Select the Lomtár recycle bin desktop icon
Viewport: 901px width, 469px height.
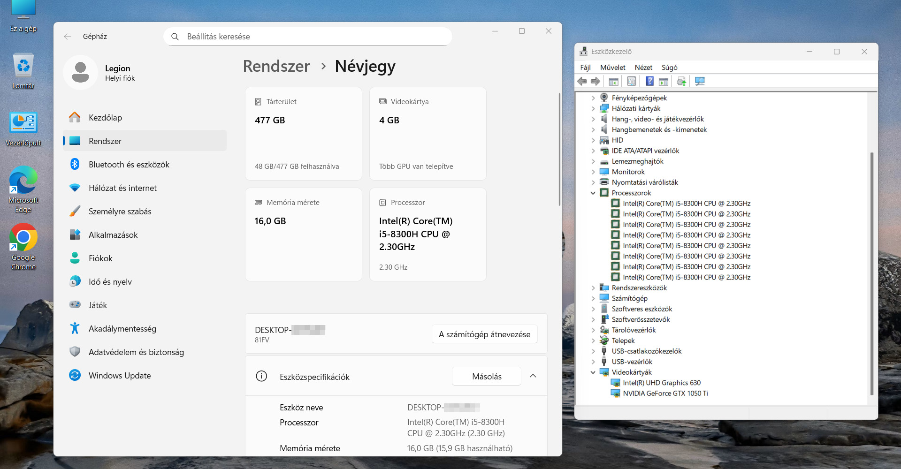(23, 71)
